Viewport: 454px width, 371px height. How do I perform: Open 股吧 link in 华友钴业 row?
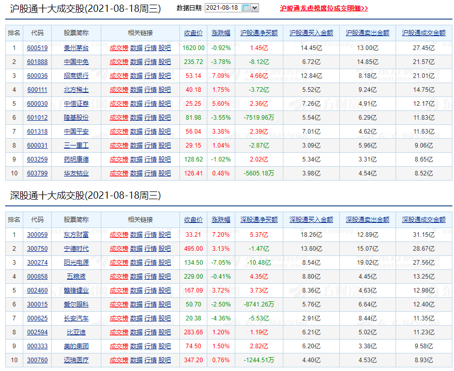pos(164,173)
